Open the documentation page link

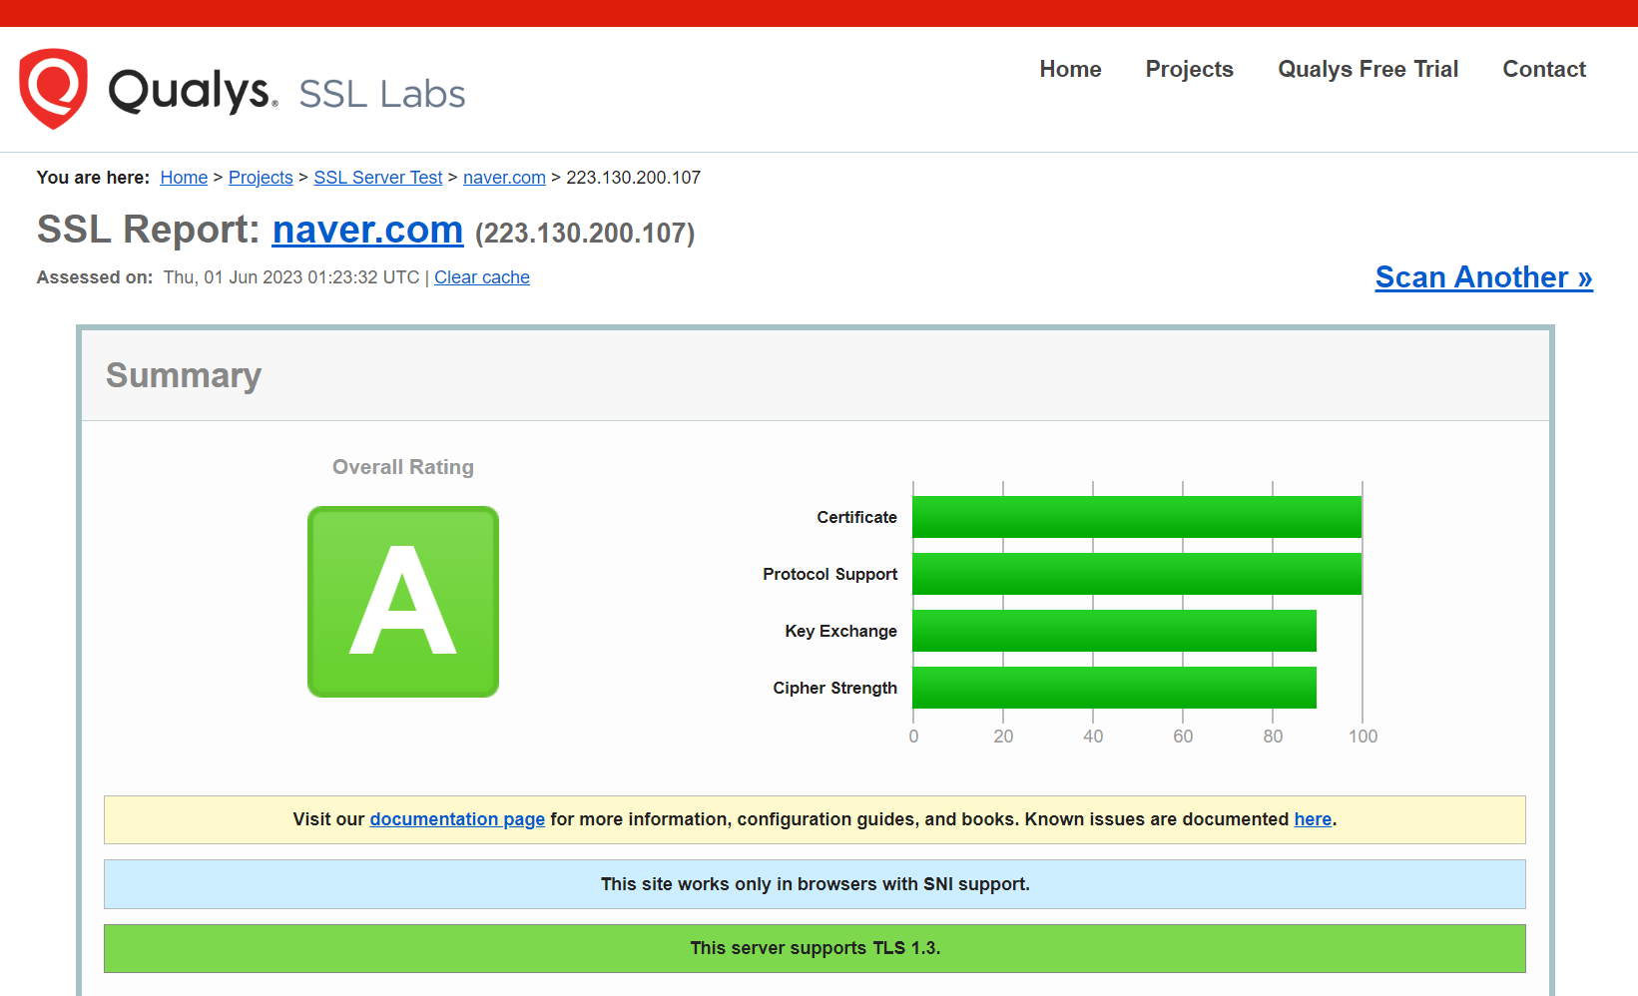(x=456, y=818)
